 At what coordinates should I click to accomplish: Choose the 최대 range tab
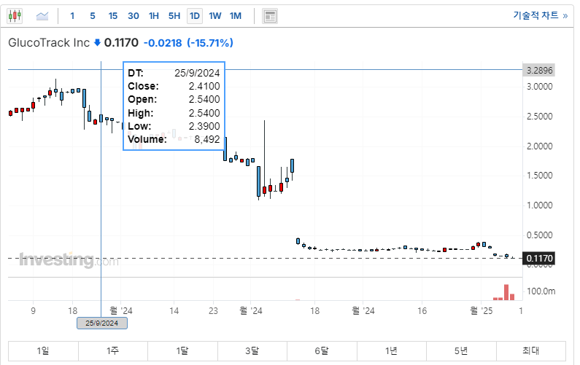click(531, 350)
